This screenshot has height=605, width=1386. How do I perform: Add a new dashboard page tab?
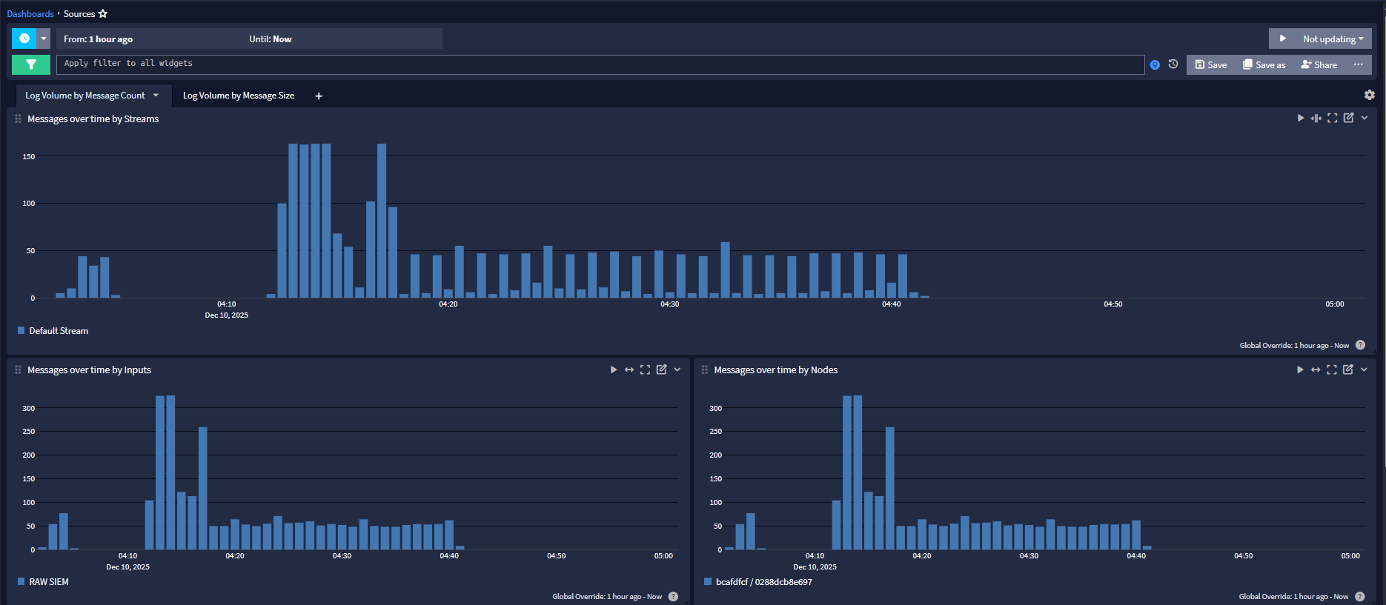click(319, 96)
